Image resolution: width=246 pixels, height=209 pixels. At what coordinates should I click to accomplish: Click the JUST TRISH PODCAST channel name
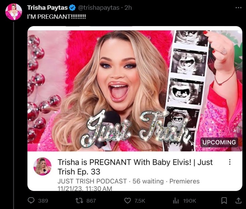pos(92,181)
